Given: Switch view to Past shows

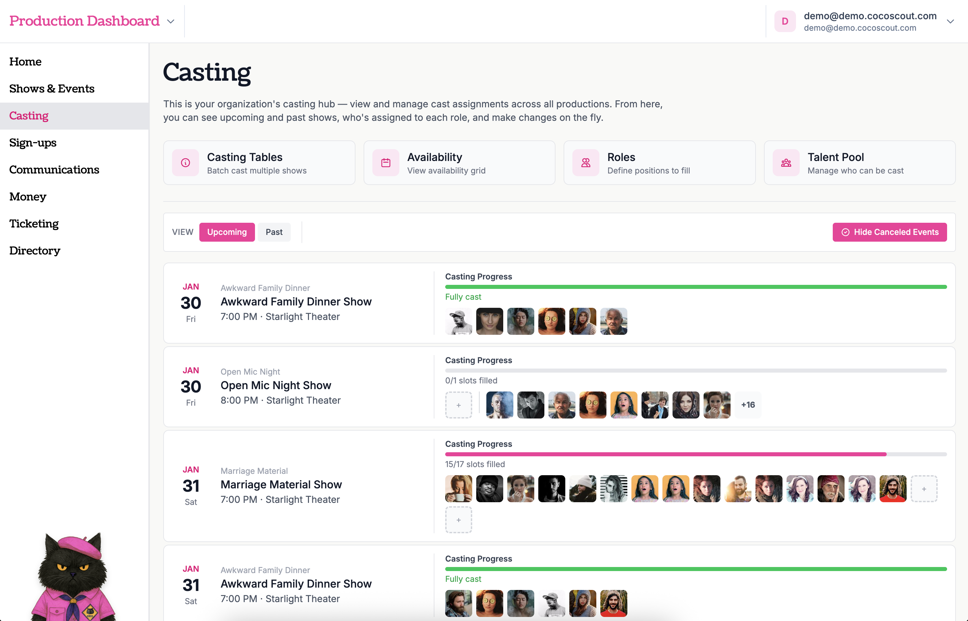Looking at the screenshot, I should pos(274,232).
